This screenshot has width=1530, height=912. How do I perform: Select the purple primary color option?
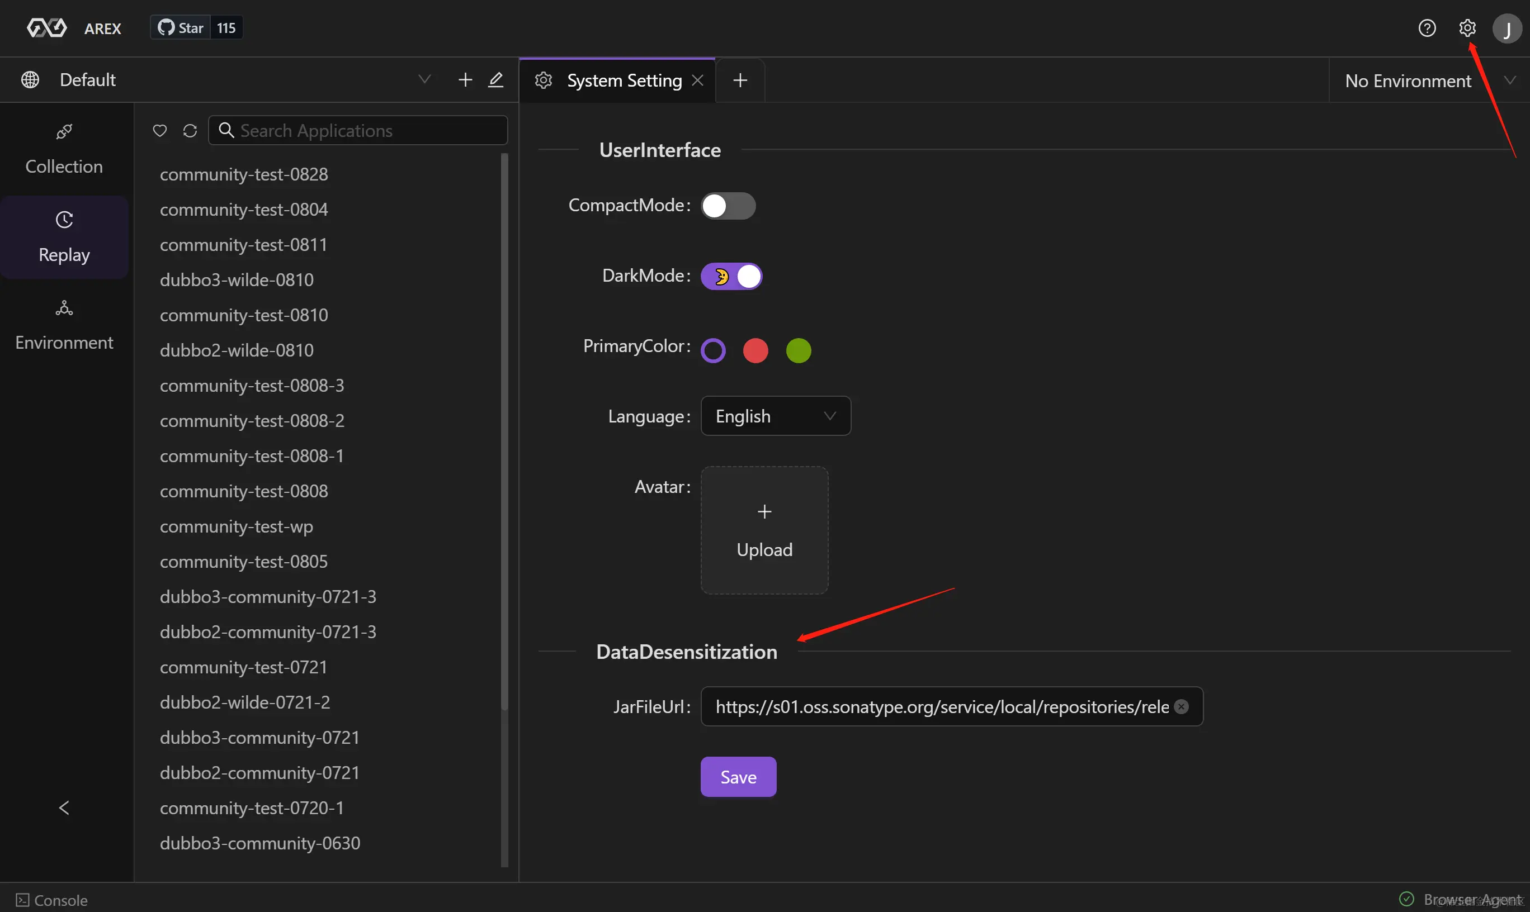click(x=714, y=351)
